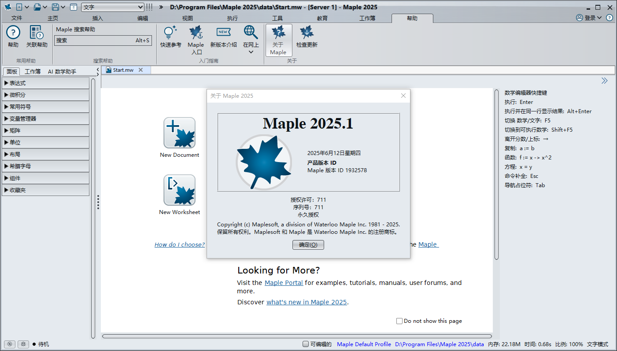Viewport: 617px width, 351px height.
Task: Click the 帮助 question mark icon
Action: 13,33
